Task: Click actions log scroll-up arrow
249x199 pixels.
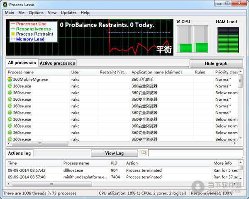Action: (240, 163)
